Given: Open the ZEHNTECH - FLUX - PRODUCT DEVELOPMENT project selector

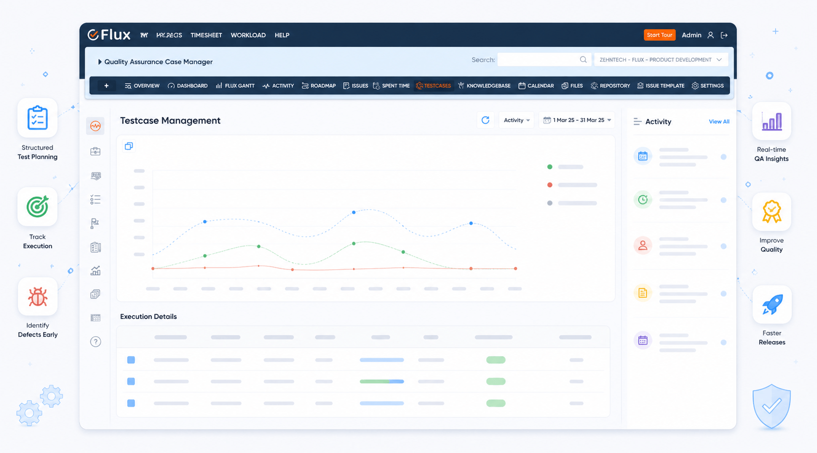Looking at the screenshot, I should (661, 60).
